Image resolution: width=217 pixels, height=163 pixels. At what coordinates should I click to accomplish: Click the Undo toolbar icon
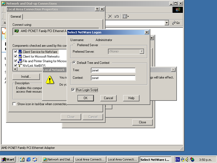pos(116,16)
